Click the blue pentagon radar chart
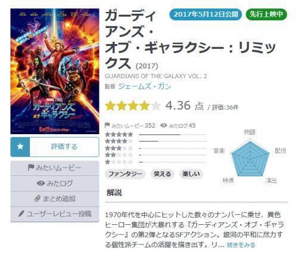The height and width of the screenshot is (257, 298). point(250,159)
